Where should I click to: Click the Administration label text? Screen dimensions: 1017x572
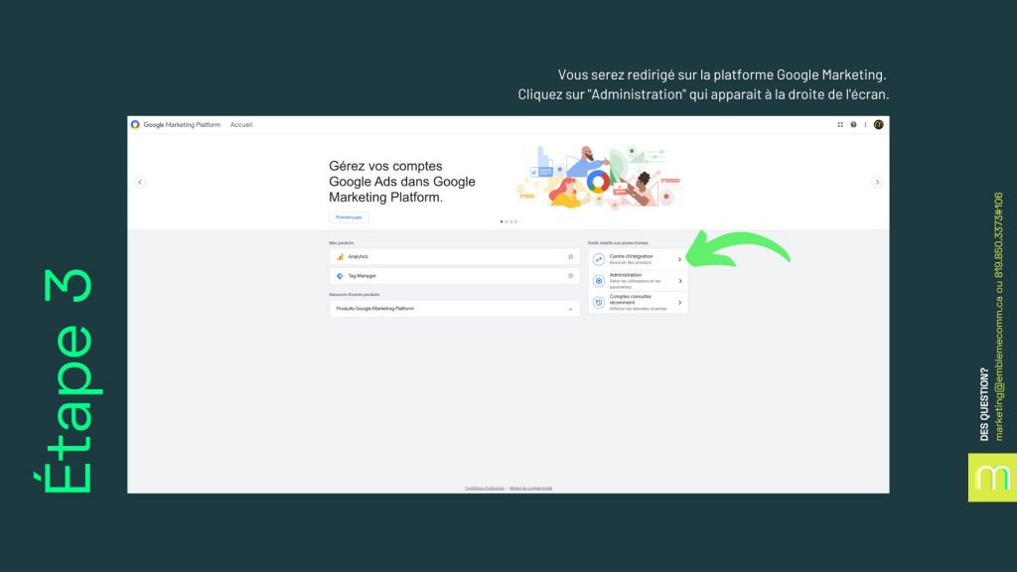coord(626,275)
